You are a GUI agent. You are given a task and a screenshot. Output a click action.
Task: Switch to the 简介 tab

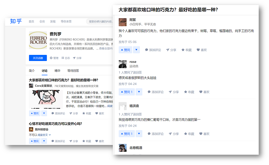32,71
